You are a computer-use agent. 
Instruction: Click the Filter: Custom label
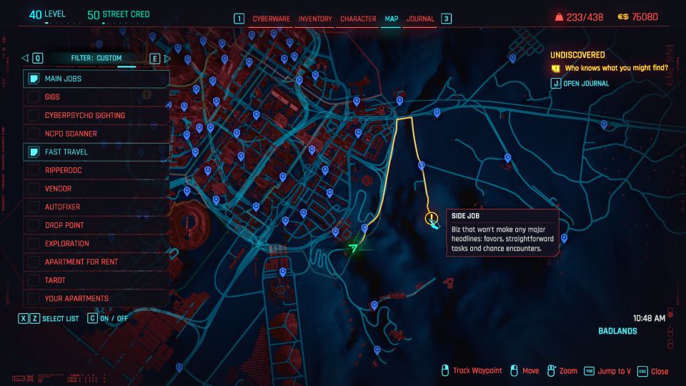96,58
